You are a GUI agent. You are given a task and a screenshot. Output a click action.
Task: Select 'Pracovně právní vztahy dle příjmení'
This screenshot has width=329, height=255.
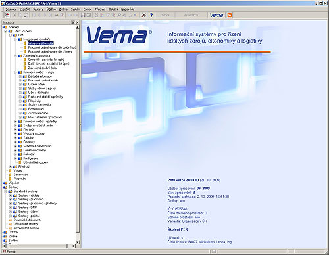50,51
